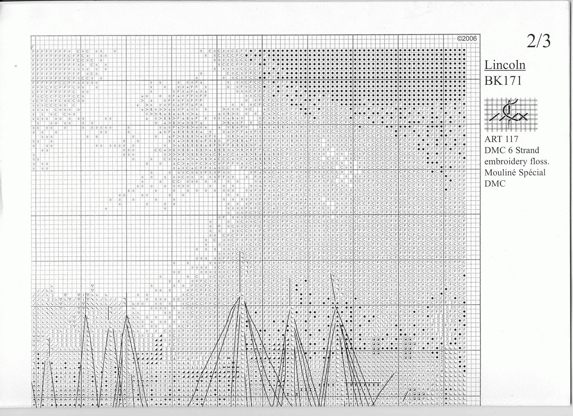Image resolution: width=573 pixels, height=416 pixels.
Task: Click the pattern code BK171
Action: tap(503, 81)
